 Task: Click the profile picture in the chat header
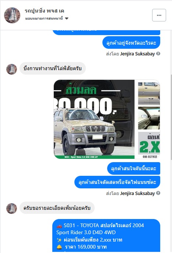(x=12, y=15)
